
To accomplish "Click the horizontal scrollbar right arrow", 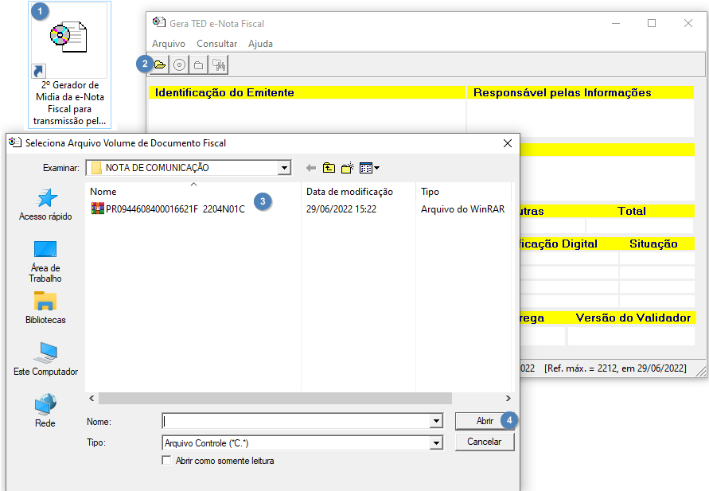I will click(x=508, y=399).
